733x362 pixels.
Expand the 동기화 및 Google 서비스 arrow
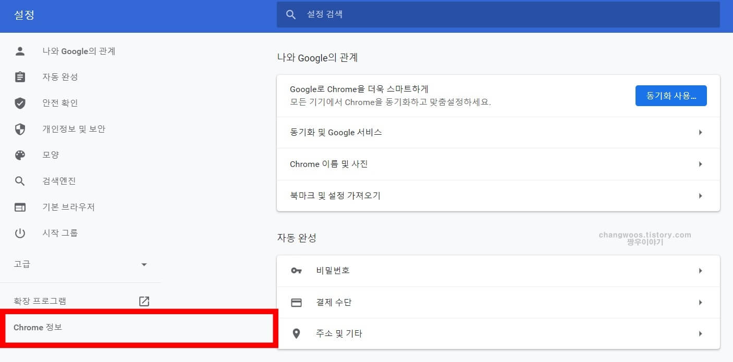(701, 133)
